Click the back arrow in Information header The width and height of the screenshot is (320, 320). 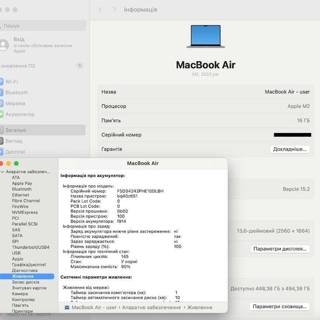pos(101,10)
